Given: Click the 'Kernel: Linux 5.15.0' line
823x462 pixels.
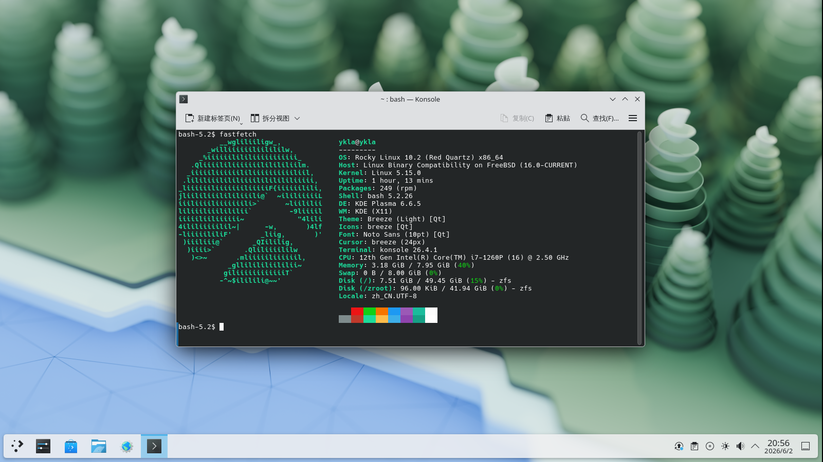Looking at the screenshot, I should (380, 173).
